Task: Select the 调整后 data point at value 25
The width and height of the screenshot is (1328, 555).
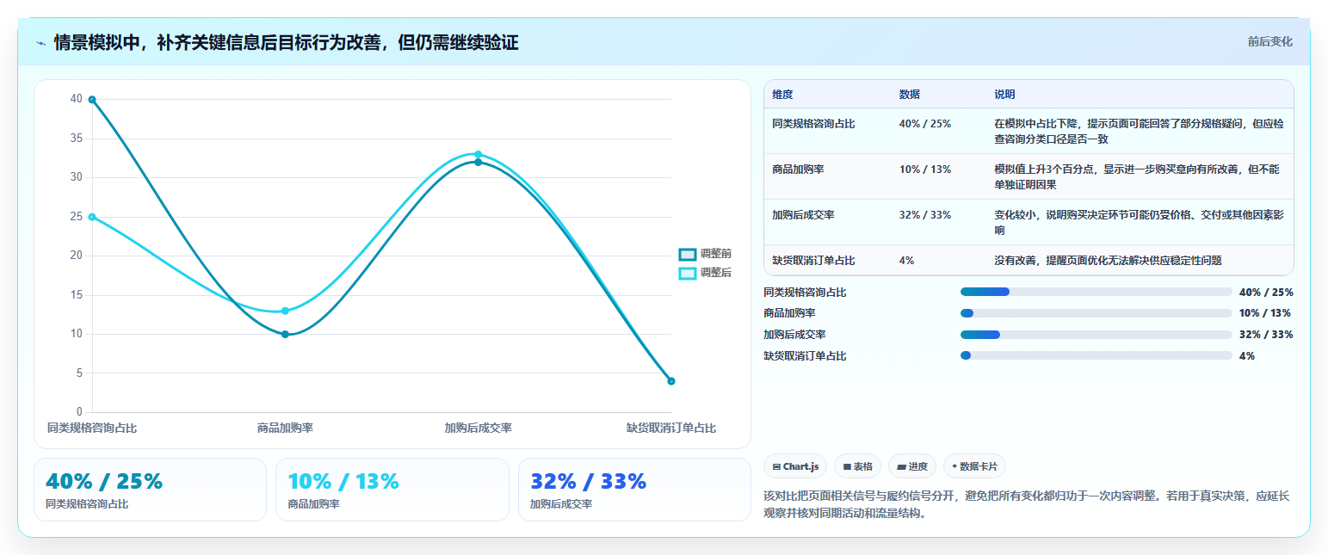Action: (92, 217)
